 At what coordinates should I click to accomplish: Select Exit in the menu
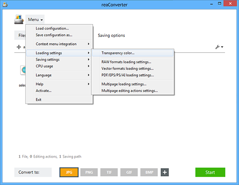pyautogui.click(x=59, y=100)
